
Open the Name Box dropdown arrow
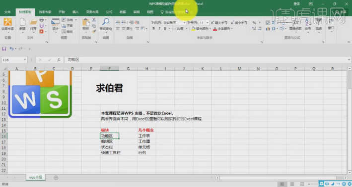point(25,60)
